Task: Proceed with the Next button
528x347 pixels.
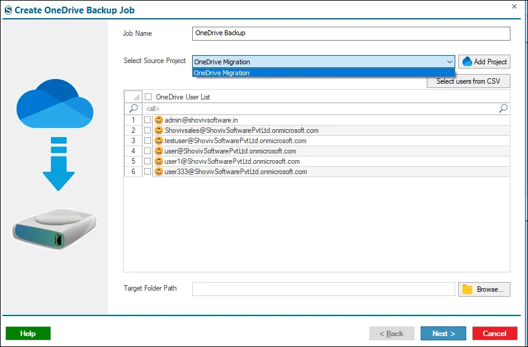Action: (443, 334)
